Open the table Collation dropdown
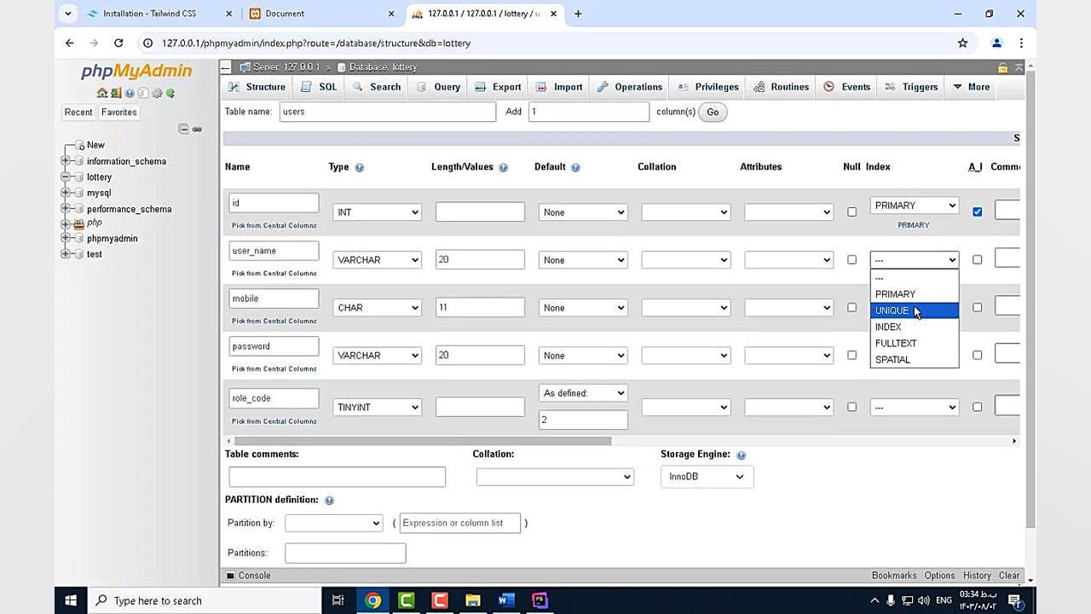The height and width of the screenshot is (614, 1091). pyautogui.click(x=555, y=477)
